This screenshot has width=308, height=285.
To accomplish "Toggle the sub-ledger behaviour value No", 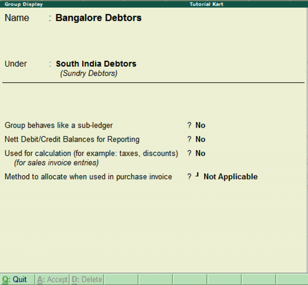I will [x=201, y=125].
